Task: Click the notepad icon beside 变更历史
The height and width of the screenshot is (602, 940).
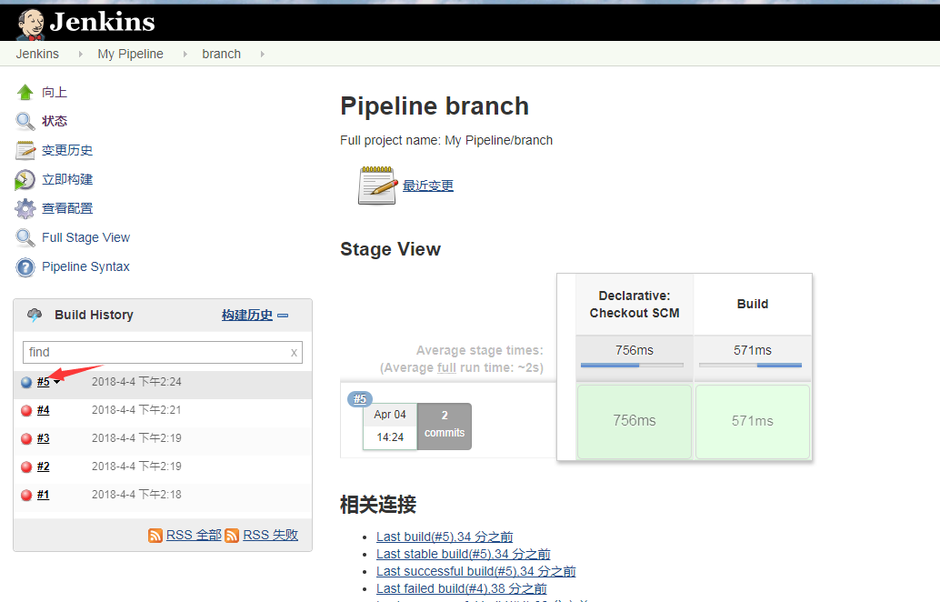Action: click(x=25, y=151)
